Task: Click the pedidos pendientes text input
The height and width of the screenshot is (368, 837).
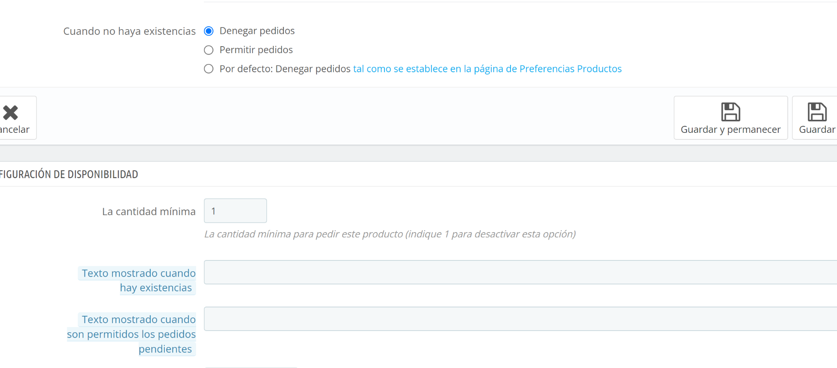Action: [x=521, y=319]
